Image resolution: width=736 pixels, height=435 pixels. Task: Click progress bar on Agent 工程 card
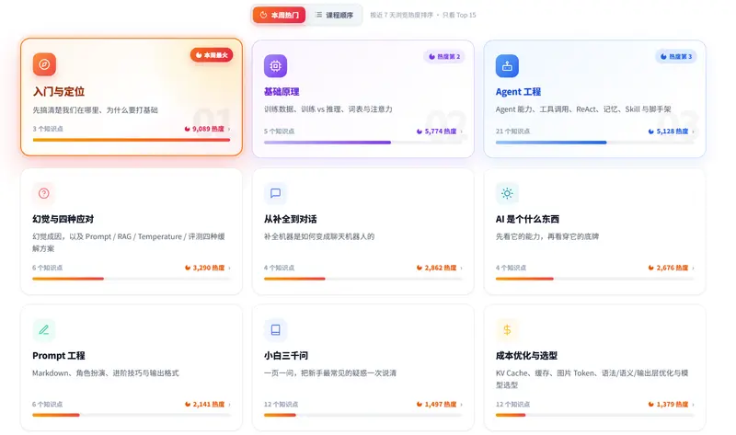[x=594, y=143]
